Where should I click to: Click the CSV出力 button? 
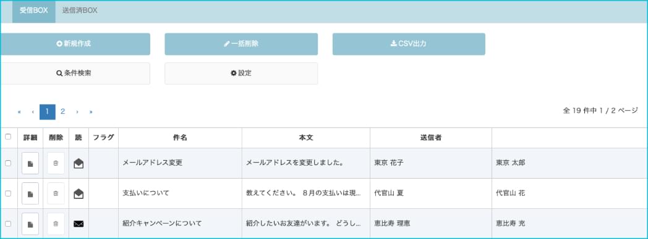409,44
